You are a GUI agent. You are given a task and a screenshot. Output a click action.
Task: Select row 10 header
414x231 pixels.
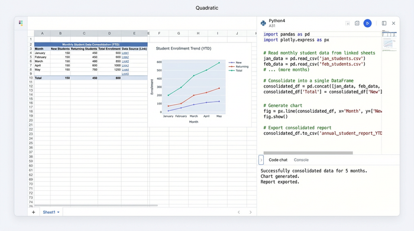pyautogui.click(x=31, y=78)
